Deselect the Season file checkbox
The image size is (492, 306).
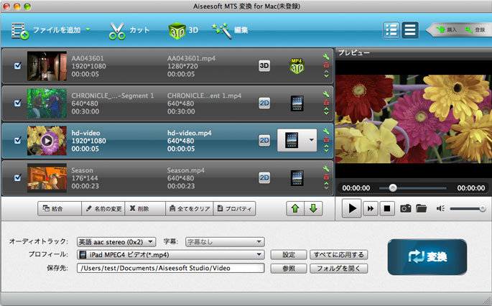pyautogui.click(x=18, y=177)
